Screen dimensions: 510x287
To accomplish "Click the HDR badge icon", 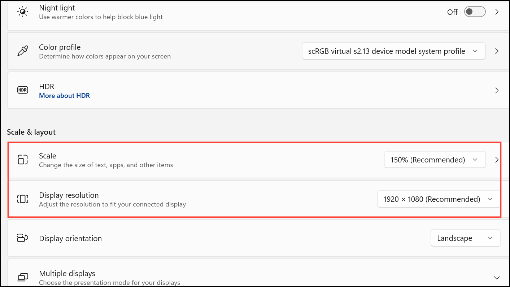I will (x=23, y=90).
